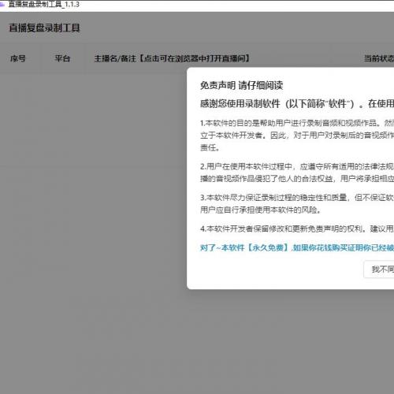394x394 pixels.
Task: Click the line starting 立于本软件开发者
Action: click(x=297, y=136)
